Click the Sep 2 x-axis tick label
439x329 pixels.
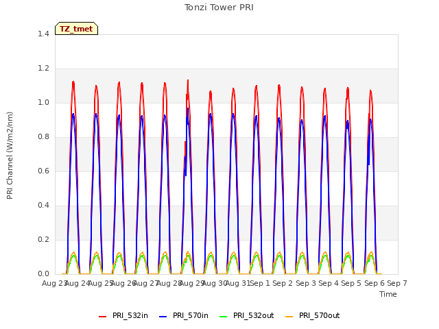(283, 283)
